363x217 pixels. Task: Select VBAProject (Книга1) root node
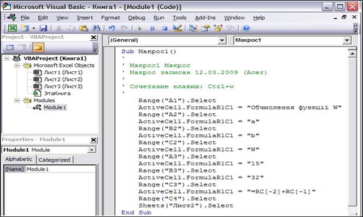coord(55,58)
